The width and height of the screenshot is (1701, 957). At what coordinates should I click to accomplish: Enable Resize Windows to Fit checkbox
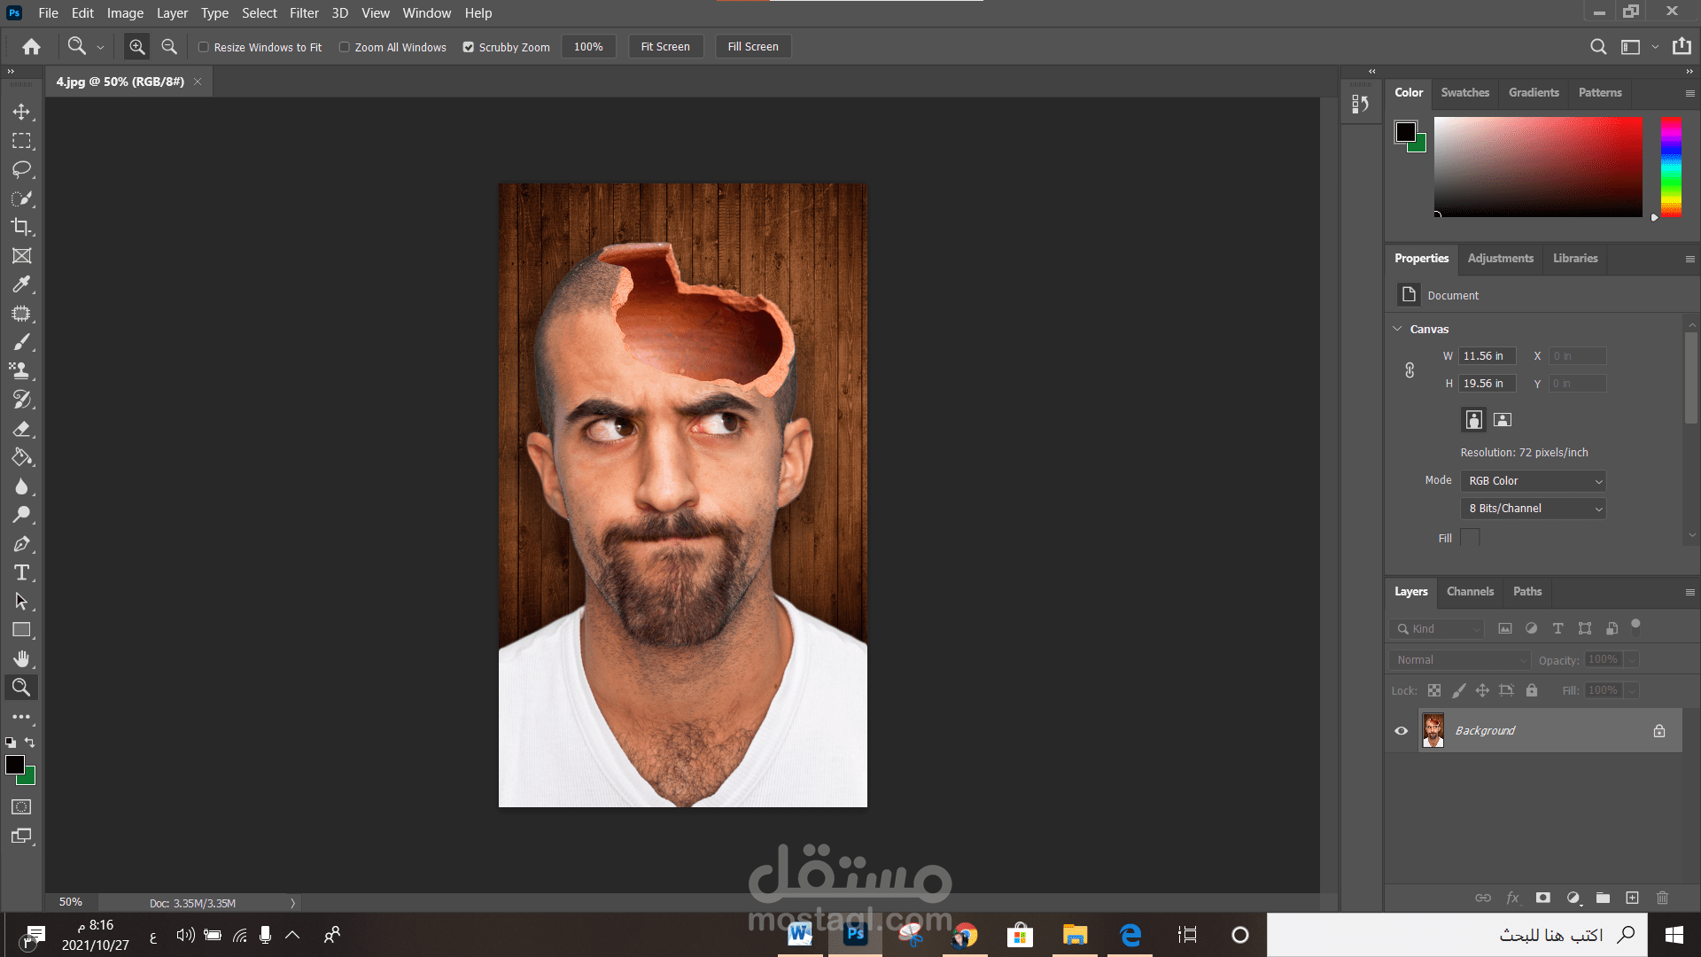(204, 47)
